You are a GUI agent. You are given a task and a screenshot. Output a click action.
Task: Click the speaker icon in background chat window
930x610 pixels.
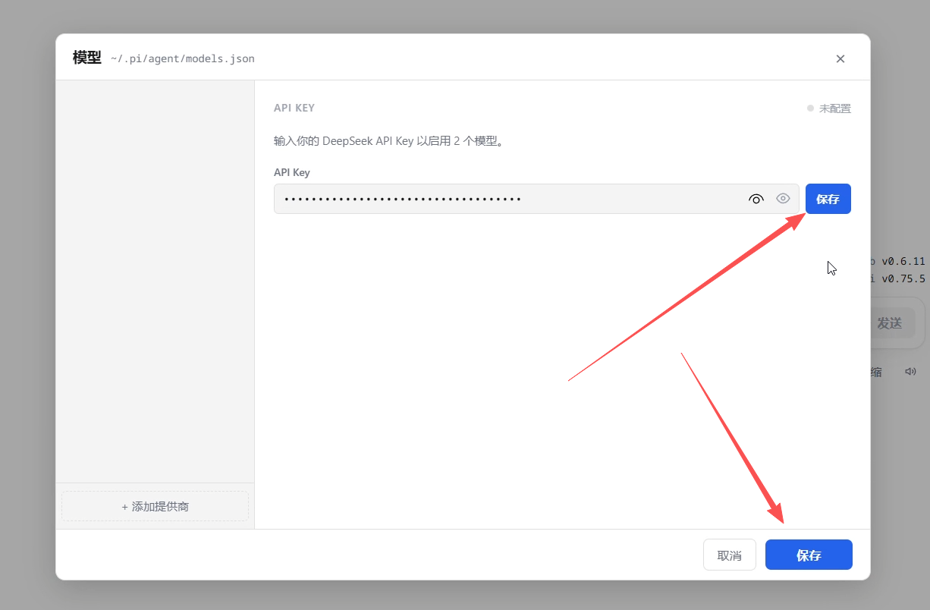click(910, 372)
